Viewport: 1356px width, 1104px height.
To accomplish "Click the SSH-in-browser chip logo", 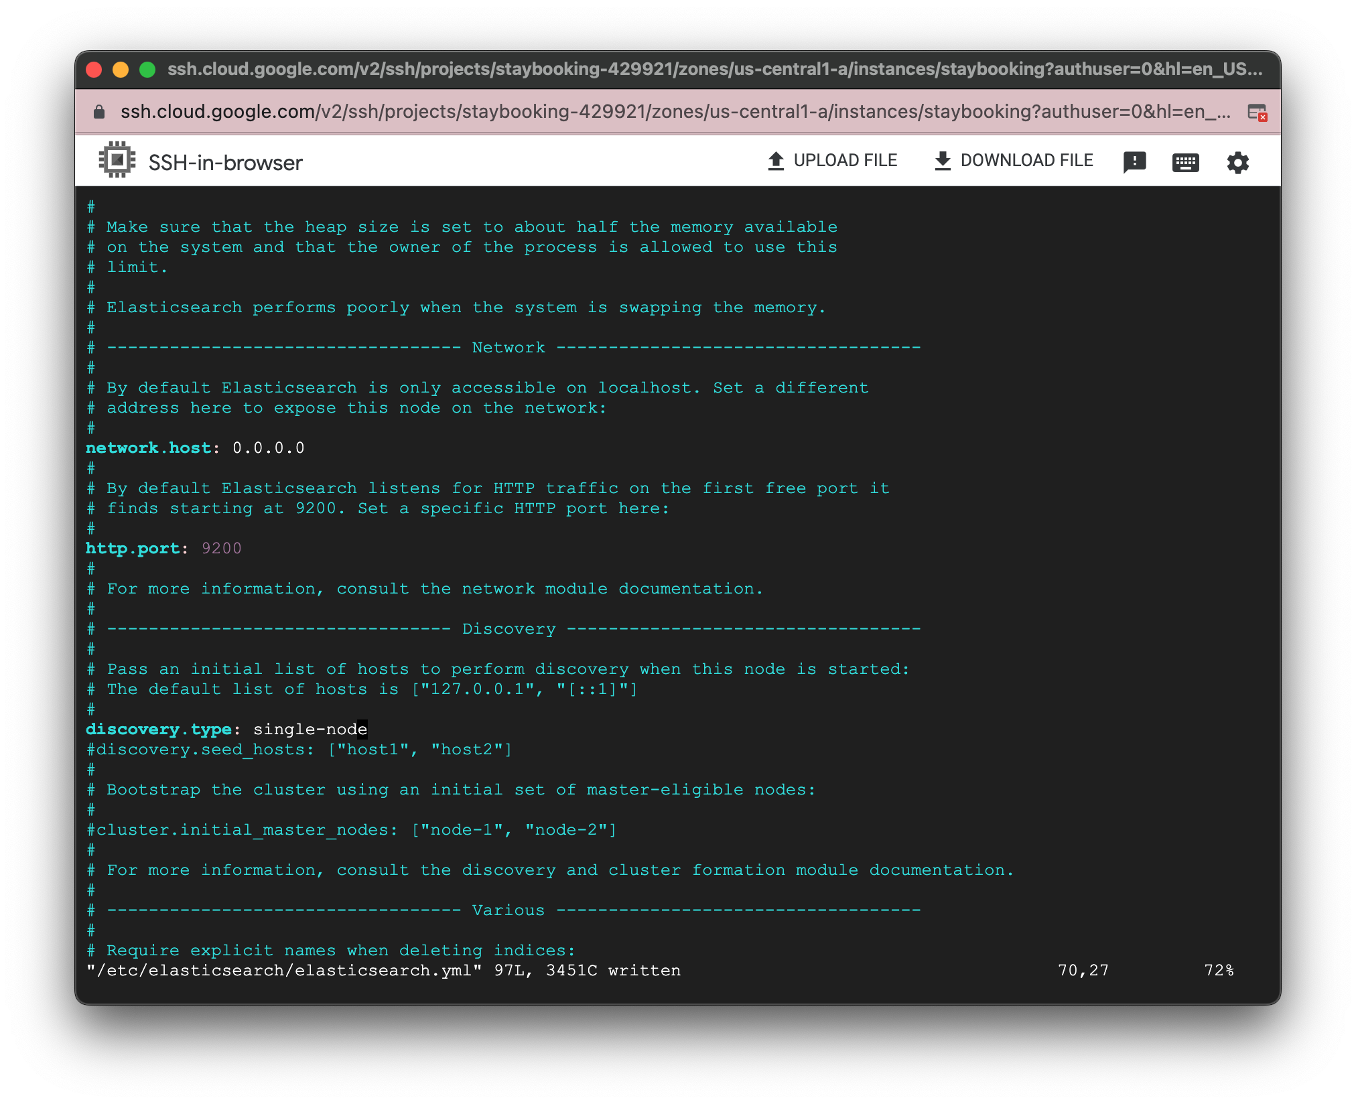I will pos(117,159).
